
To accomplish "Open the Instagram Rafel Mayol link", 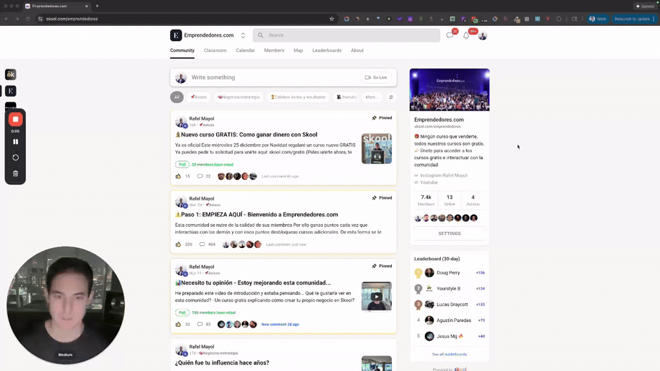I will pos(443,175).
